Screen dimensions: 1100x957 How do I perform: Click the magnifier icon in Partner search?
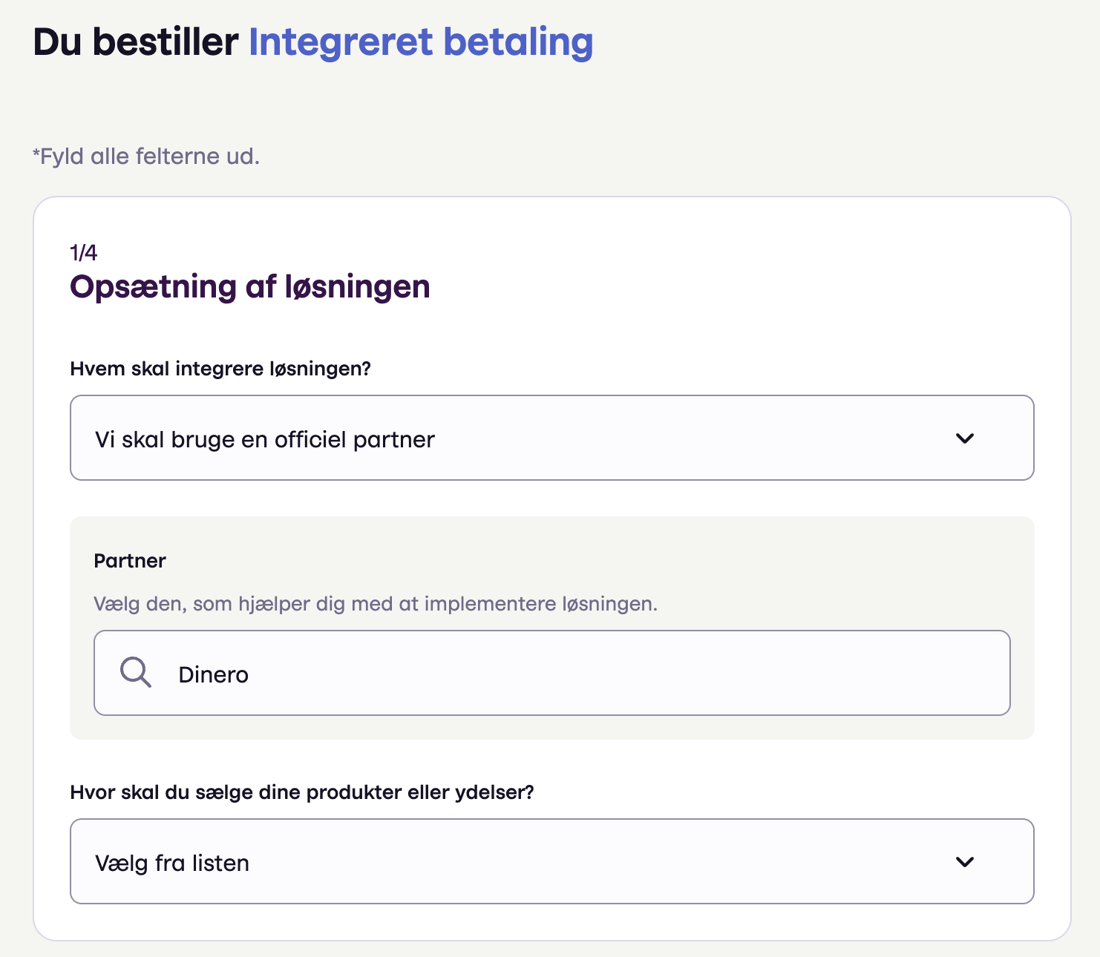click(136, 673)
